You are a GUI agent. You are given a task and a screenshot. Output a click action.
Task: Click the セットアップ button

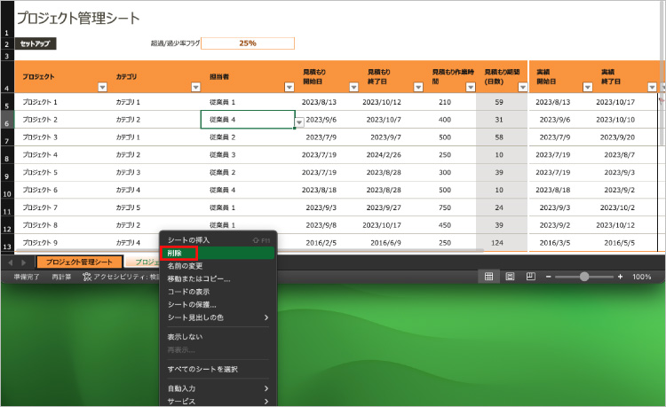click(x=36, y=43)
